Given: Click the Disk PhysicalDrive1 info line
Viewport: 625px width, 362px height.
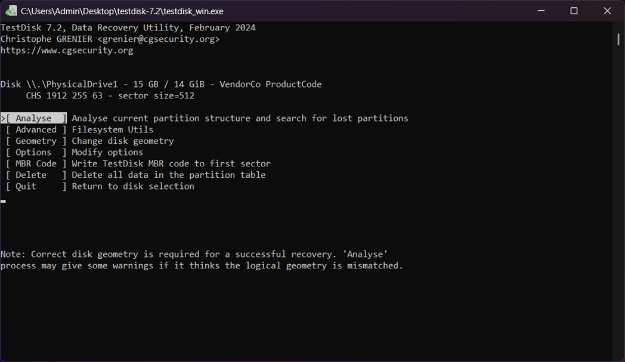Looking at the screenshot, I should (161, 85).
